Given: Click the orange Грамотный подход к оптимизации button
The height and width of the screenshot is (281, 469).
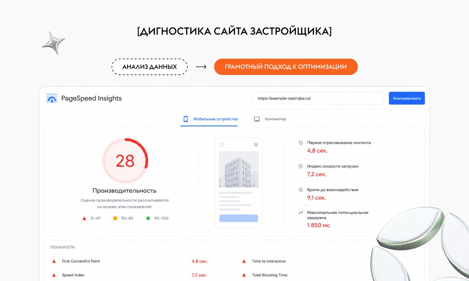Looking at the screenshot, I should (286, 67).
